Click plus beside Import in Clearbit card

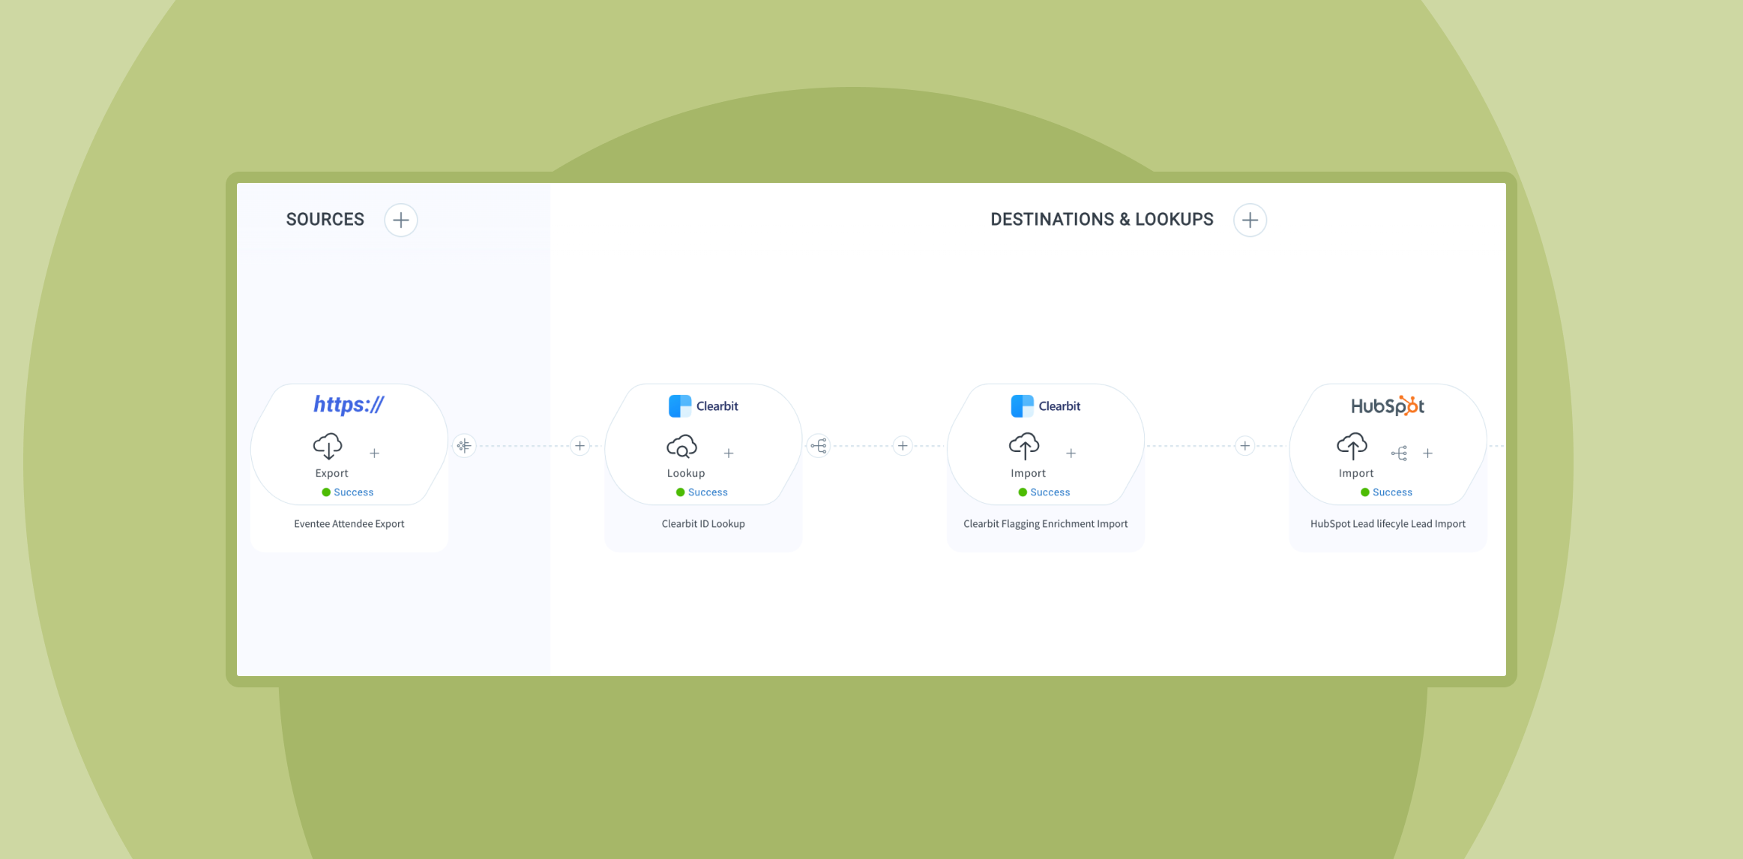(1071, 453)
